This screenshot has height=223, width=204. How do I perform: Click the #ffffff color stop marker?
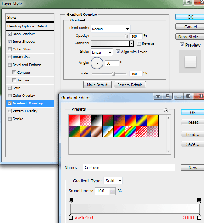pos(199,217)
